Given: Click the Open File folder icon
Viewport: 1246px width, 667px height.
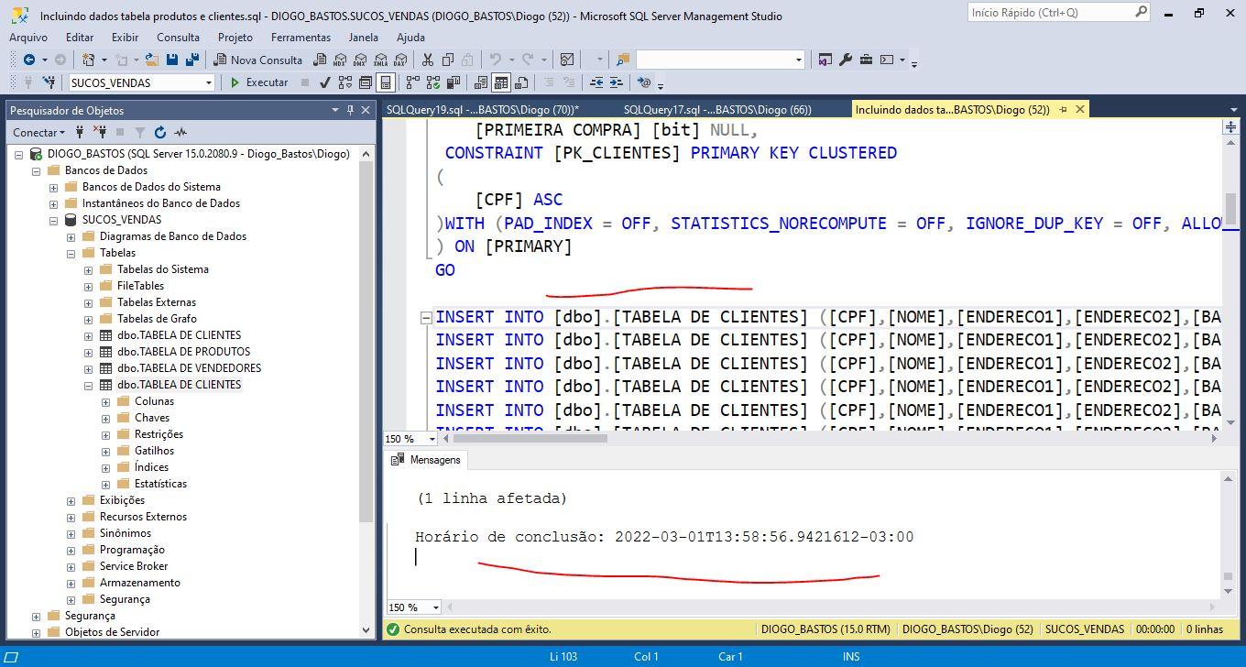Looking at the screenshot, I should point(152,60).
